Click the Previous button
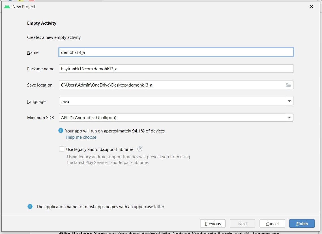 pos(213,224)
